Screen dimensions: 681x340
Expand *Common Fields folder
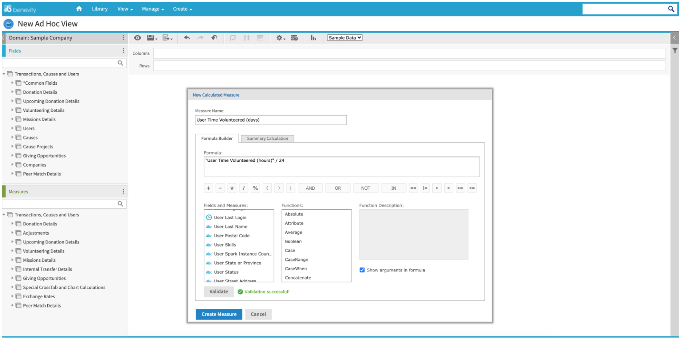(x=12, y=83)
